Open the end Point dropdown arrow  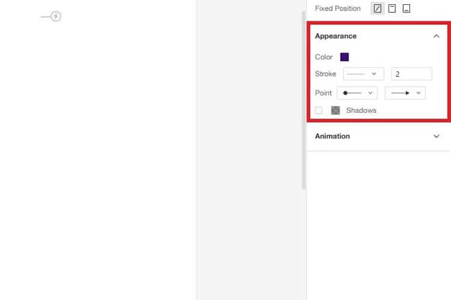pyautogui.click(x=418, y=93)
